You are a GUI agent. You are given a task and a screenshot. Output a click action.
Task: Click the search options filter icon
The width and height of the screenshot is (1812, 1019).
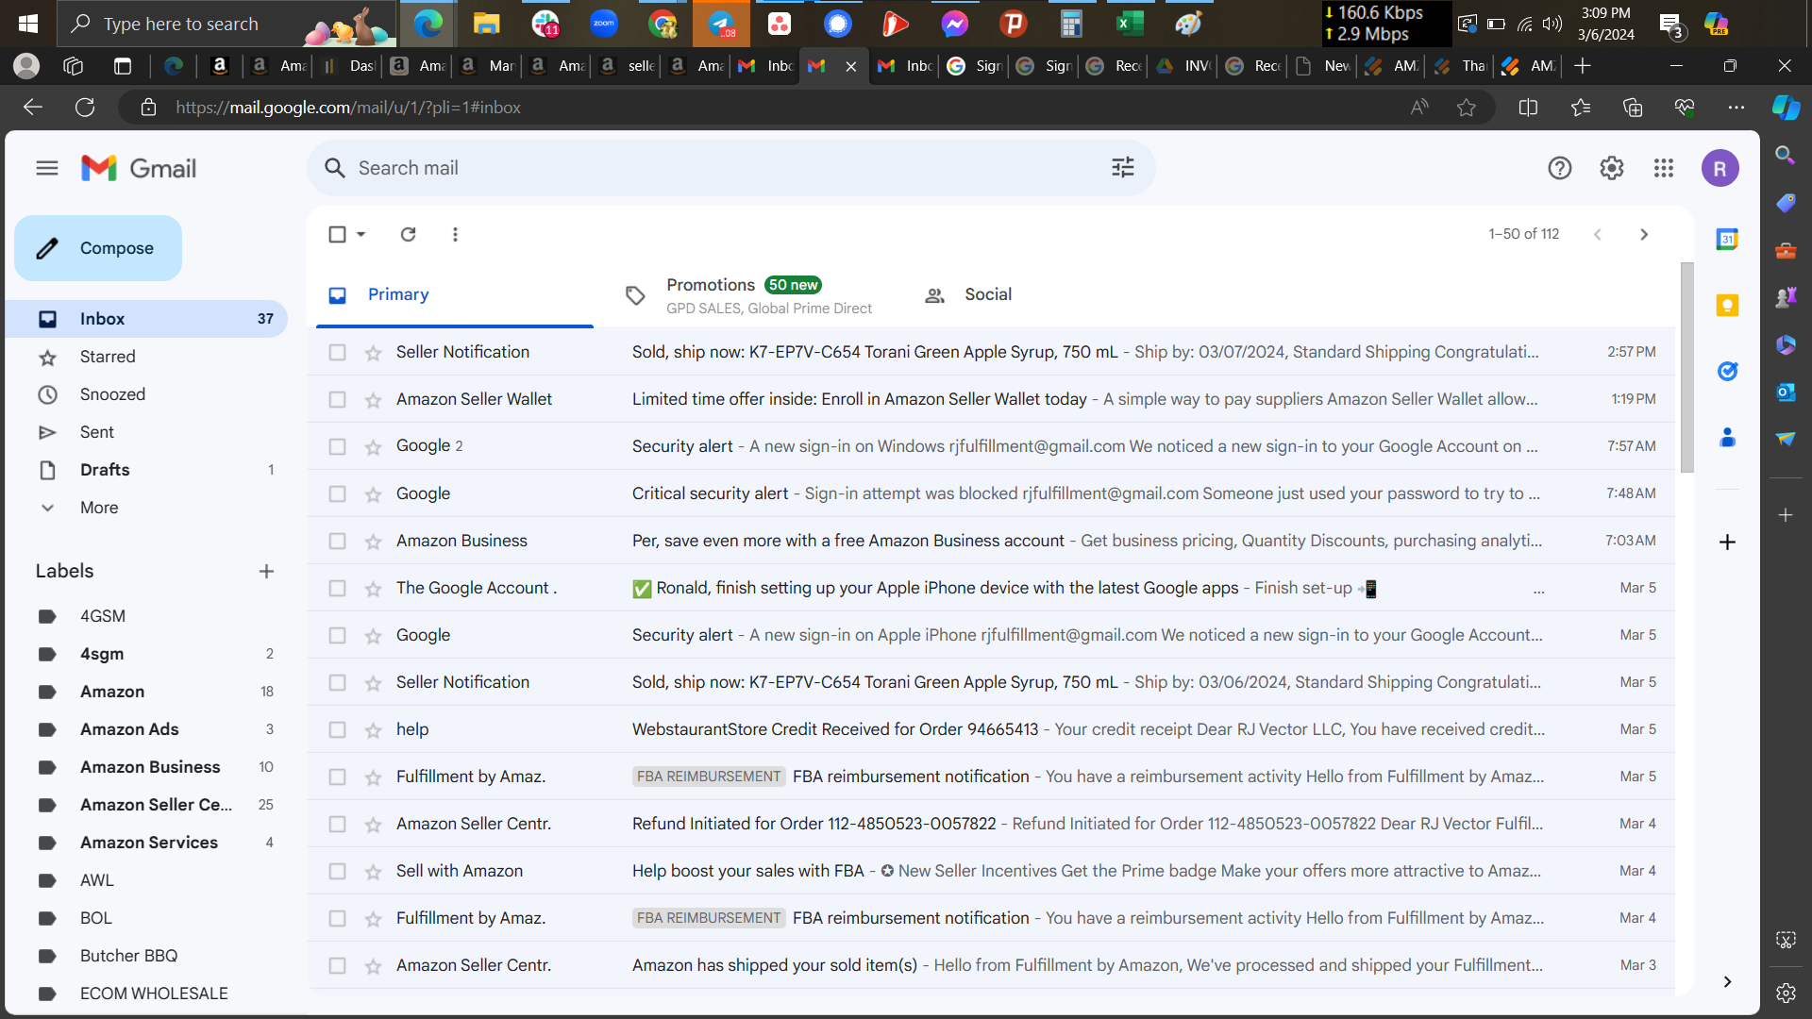point(1122,168)
